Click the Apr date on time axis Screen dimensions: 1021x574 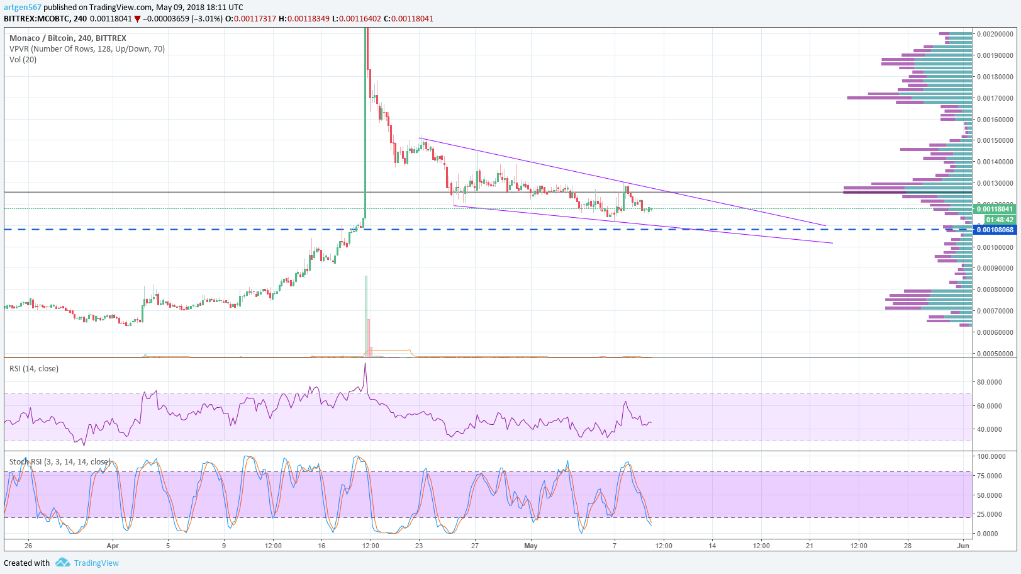(113, 546)
